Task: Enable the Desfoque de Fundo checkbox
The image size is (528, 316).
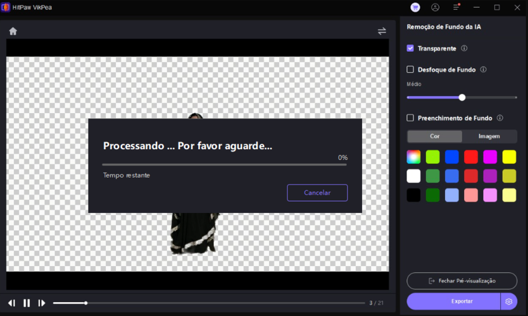Action: [410, 70]
